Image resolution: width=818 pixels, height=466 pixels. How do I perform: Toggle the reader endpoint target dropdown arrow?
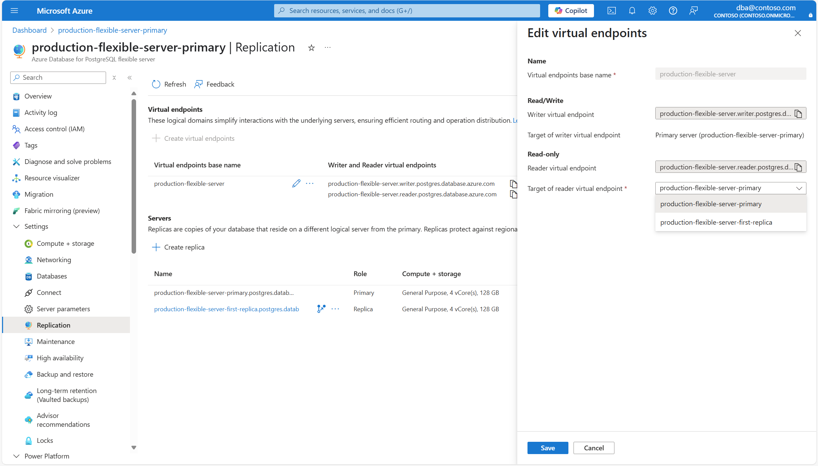tap(799, 188)
